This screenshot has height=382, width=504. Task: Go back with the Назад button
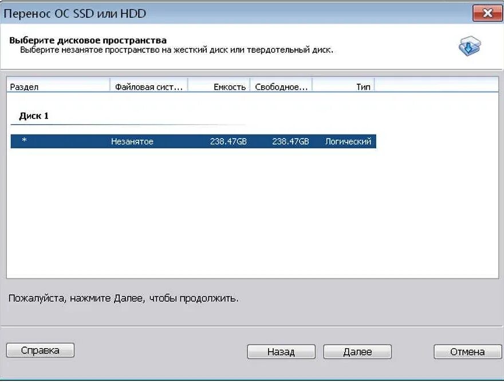(x=281, y=352)
